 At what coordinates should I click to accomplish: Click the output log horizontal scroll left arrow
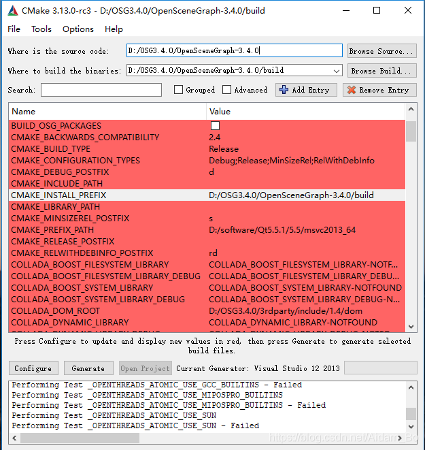pos(14,438)
